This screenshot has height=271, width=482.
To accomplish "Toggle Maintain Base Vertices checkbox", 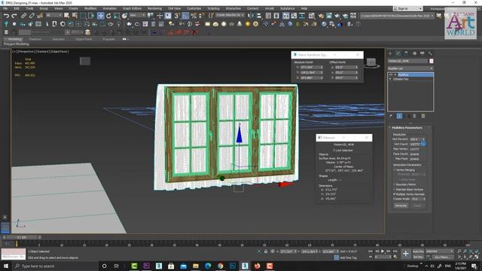I will tap(395, 190).
